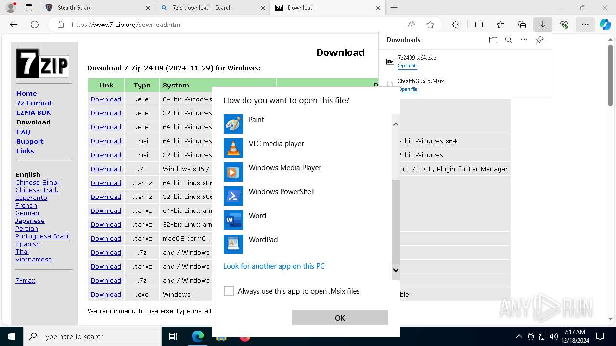Download first 64-bit Windows .exe
Screen dimensions: 616x346
coord(106,99)
